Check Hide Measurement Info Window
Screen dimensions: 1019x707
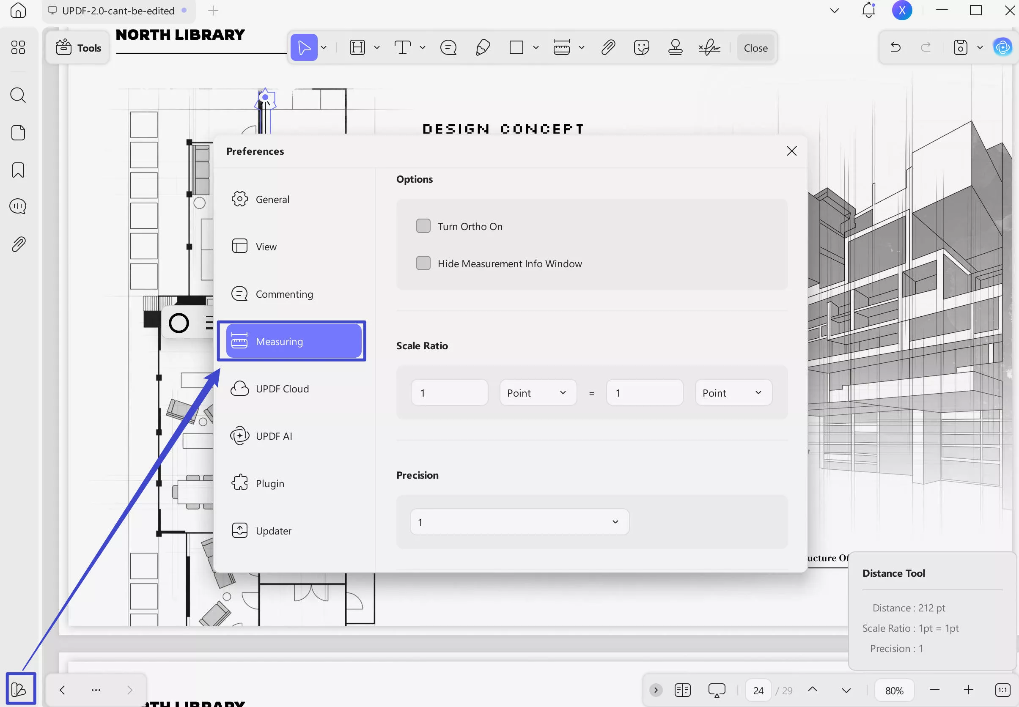click(x=423, y=263)
